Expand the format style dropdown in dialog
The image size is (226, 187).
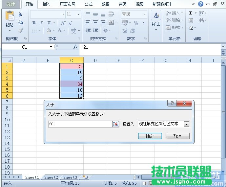tap(186, 124)
